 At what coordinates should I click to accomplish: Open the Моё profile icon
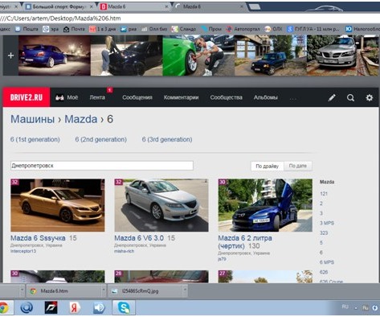[59, 97]
